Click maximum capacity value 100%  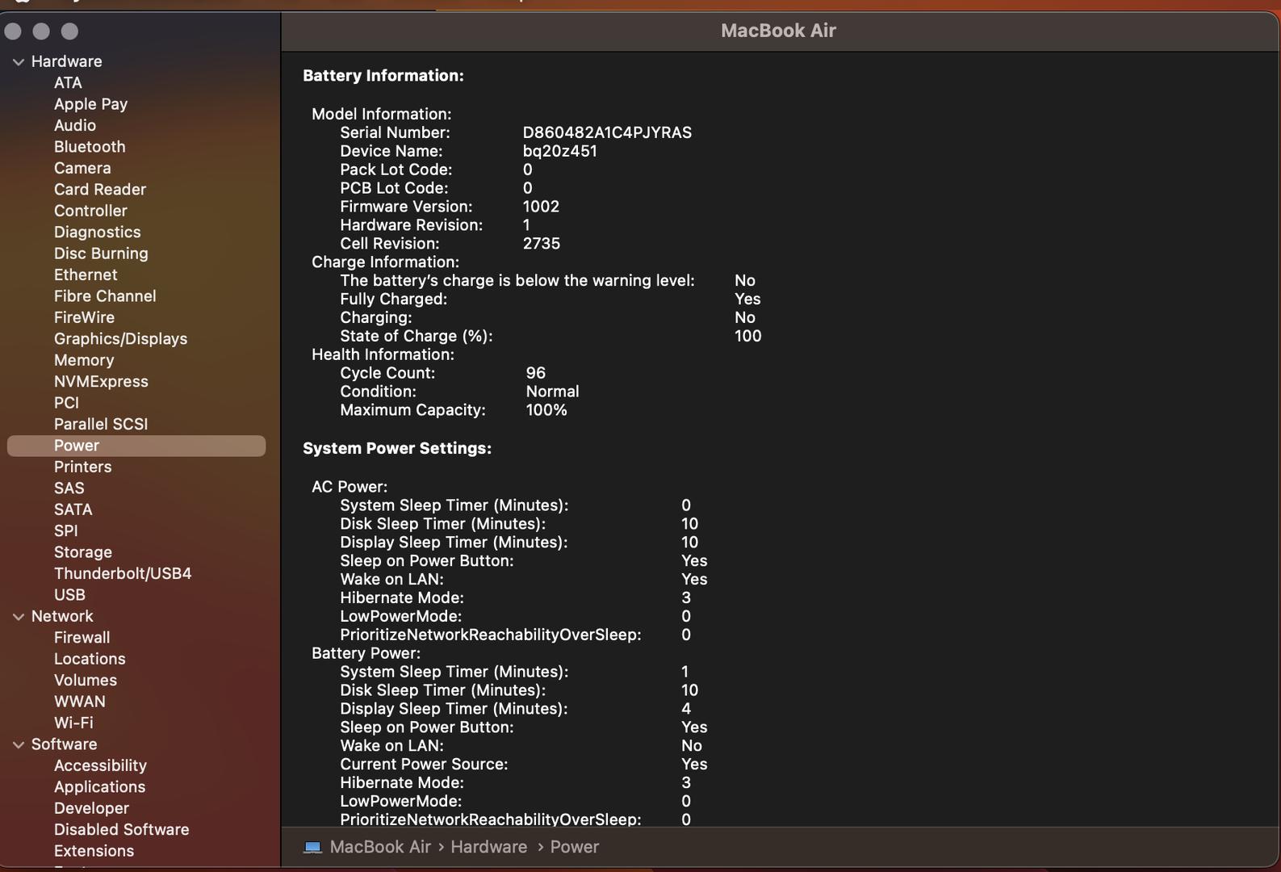coord(546,410)
